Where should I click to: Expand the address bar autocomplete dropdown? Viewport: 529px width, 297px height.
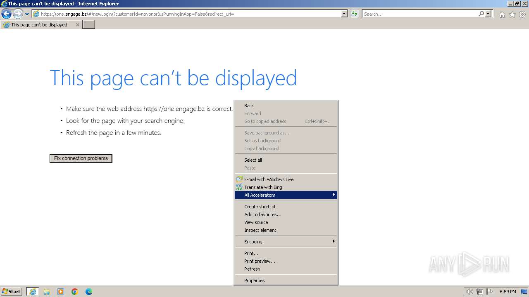pos(344,14)
